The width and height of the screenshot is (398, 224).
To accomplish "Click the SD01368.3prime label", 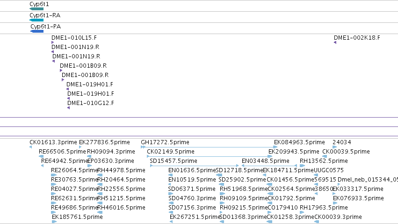I will point(243,217).
